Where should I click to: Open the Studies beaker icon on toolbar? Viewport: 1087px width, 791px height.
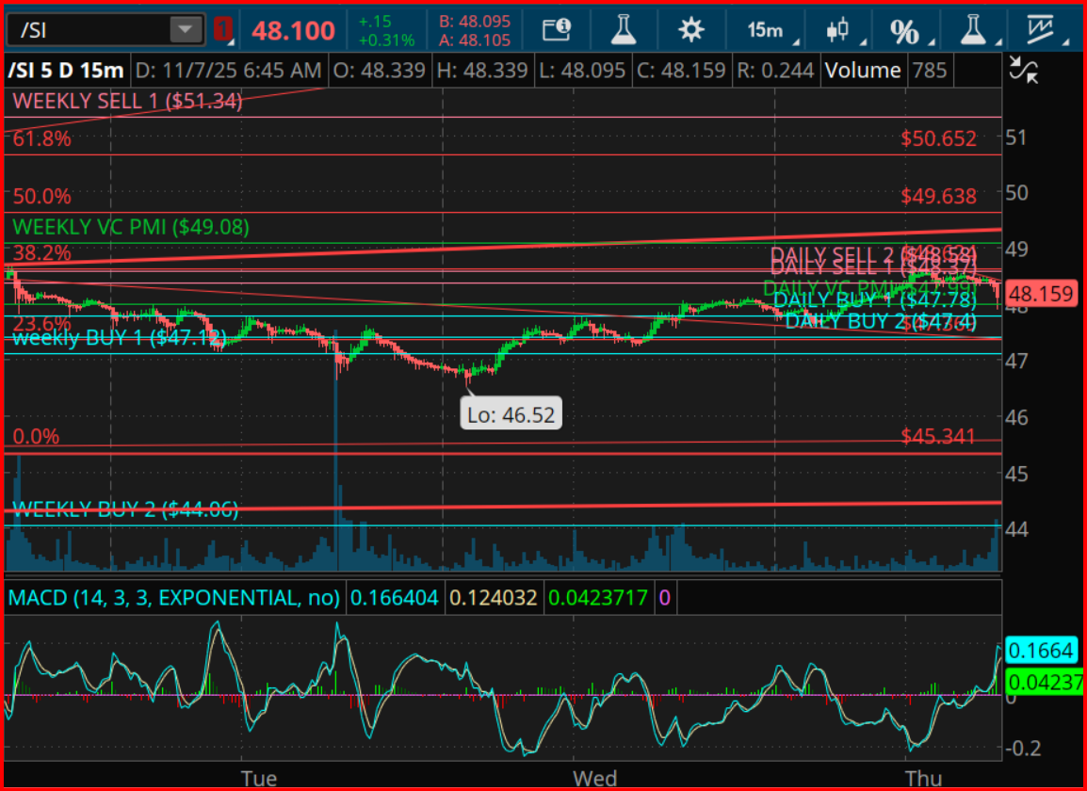(x=623, y=29)
